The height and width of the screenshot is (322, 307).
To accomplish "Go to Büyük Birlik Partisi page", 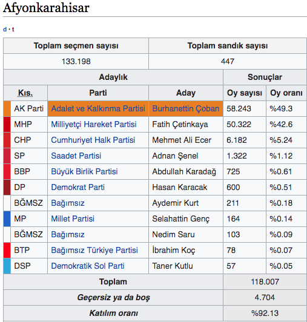I will 84,171.
